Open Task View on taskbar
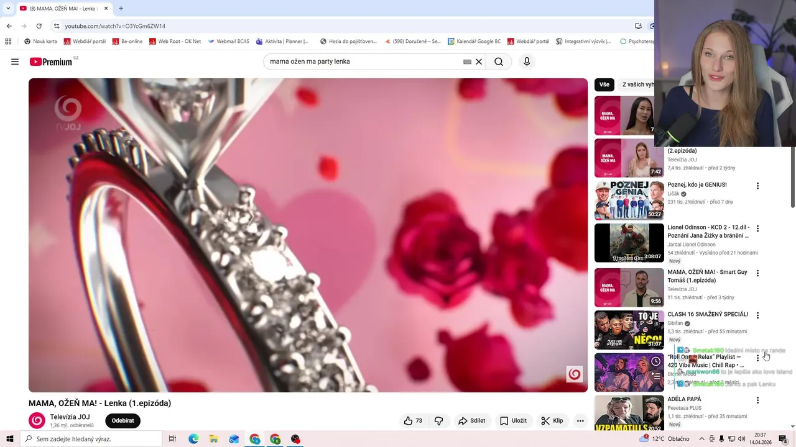 click(x=173, y=439)
